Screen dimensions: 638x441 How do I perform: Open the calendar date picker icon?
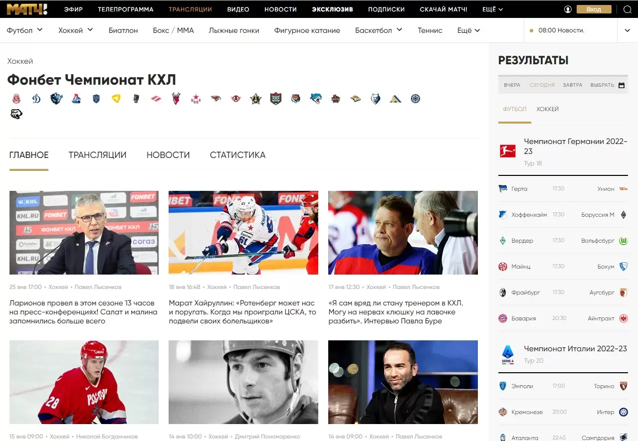[x=622, y=85]
